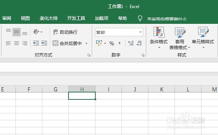This screenshot has width=218, height=135.
Task: Select the middle align icon
Action: coord(17,32)
